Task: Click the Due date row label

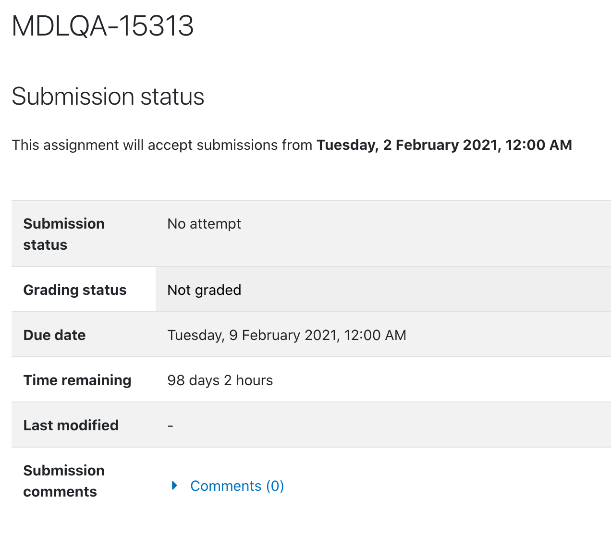Action: tap(54, 335)
